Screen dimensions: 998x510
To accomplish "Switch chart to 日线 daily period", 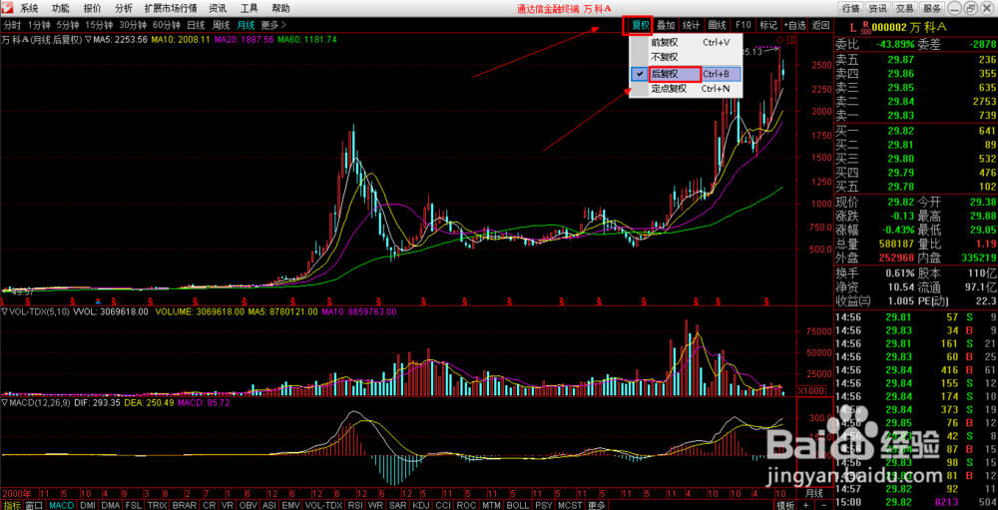I will pos(196,25).
